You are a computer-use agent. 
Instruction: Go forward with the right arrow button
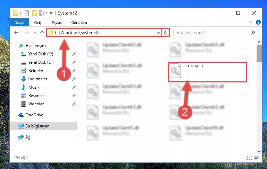pos(27,33)
